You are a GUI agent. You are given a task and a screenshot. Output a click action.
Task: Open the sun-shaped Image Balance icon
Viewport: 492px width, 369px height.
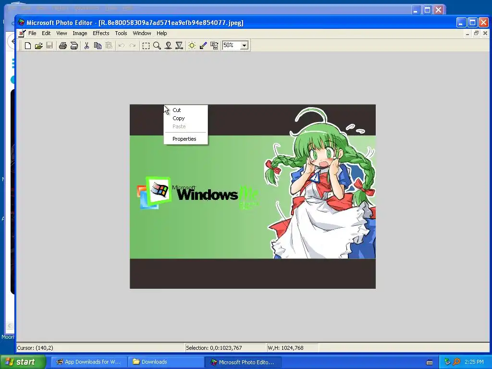click(192, 46)
